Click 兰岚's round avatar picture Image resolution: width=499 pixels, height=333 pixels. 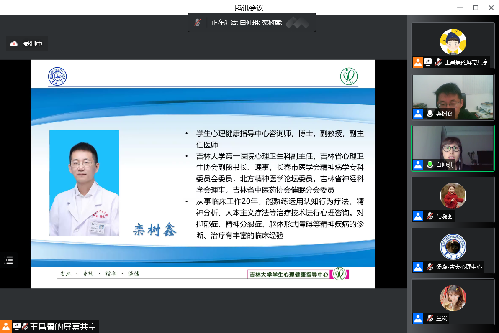(x=453, y=297)
